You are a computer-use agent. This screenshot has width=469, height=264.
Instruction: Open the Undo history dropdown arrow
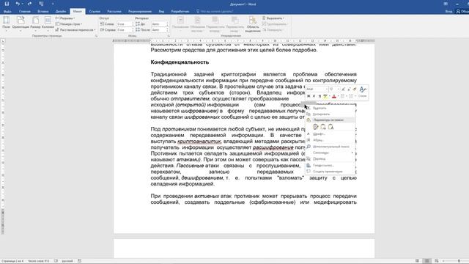[x=23, y=4]
